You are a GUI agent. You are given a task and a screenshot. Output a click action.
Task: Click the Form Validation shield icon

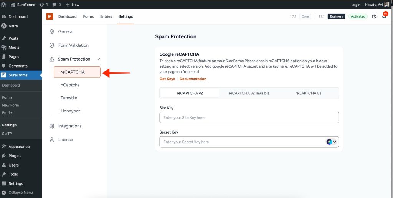click(x=52, y=45)
